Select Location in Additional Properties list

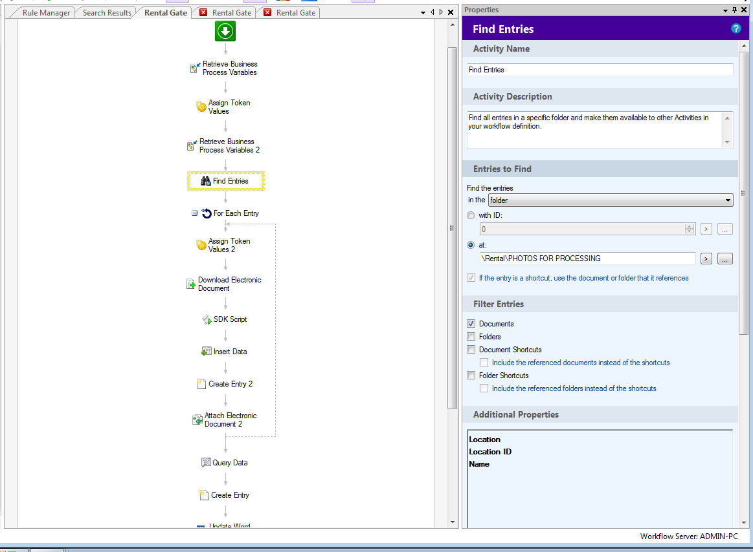pos(484,440)
